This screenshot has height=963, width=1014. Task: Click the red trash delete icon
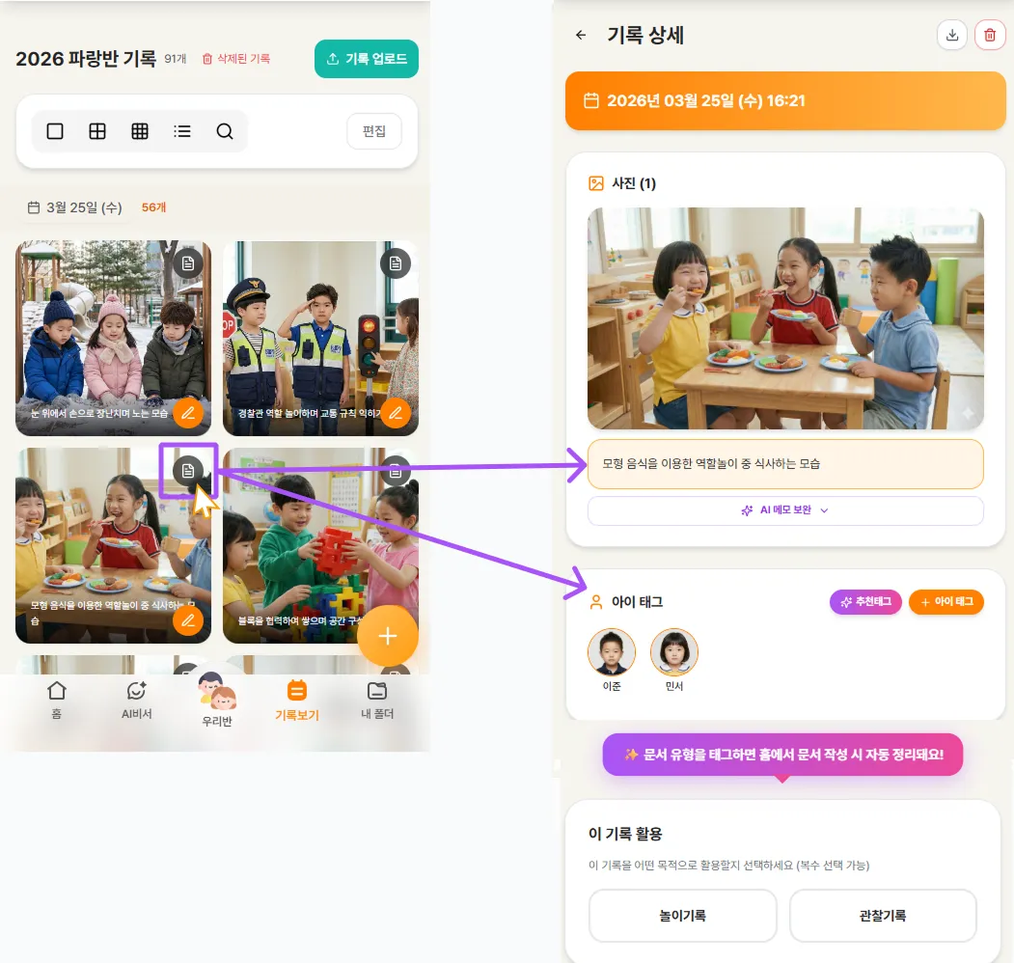(989, 35)
